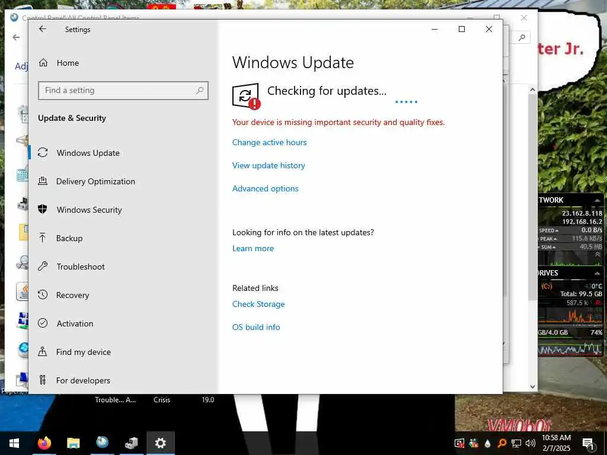
Task: Open View update history
Action: pyautogui.click(x=269, y=166)
